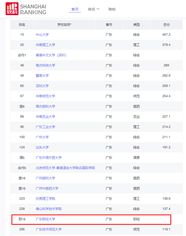Open the 院校 navigation item

click(112, 9)
